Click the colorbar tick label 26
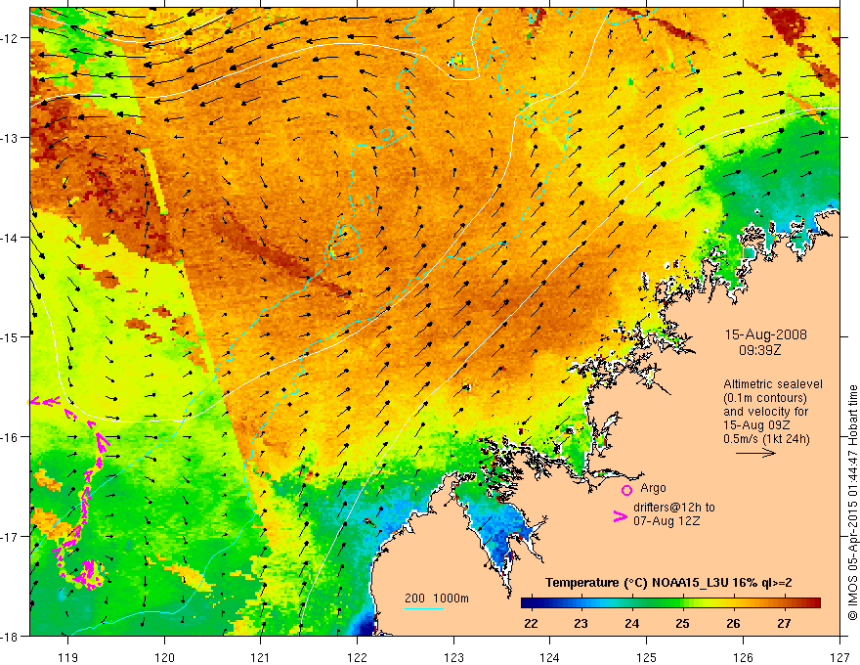The width and height of the screenshot is (860, 665). pos(733,624)
